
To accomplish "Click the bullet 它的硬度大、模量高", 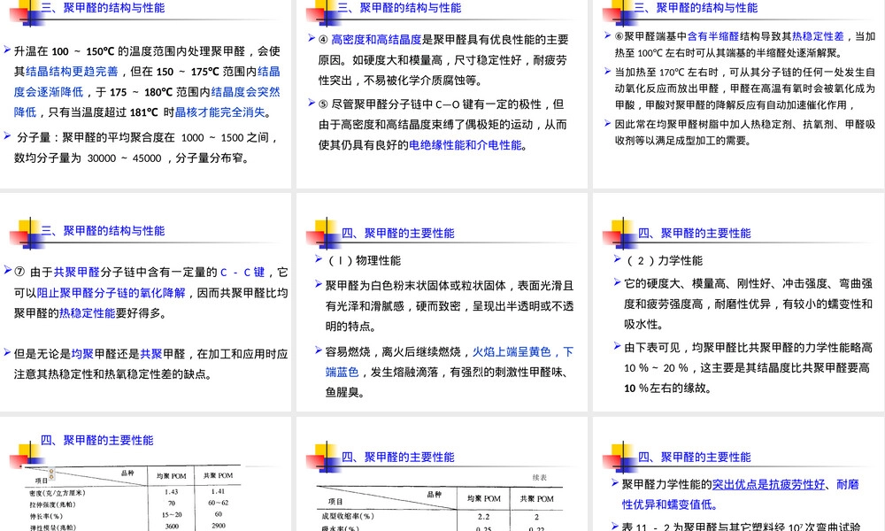I will [x=743, y=304].
